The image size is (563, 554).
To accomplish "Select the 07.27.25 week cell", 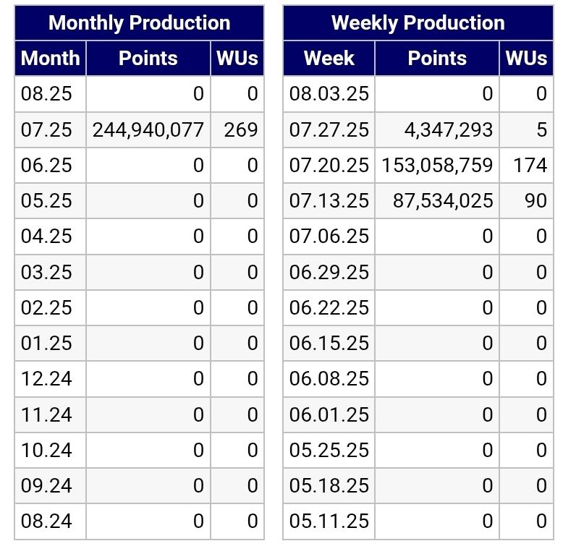I will click(329, 130).
